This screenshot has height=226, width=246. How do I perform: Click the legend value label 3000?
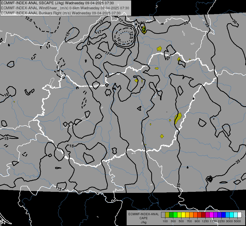[229, 221]
